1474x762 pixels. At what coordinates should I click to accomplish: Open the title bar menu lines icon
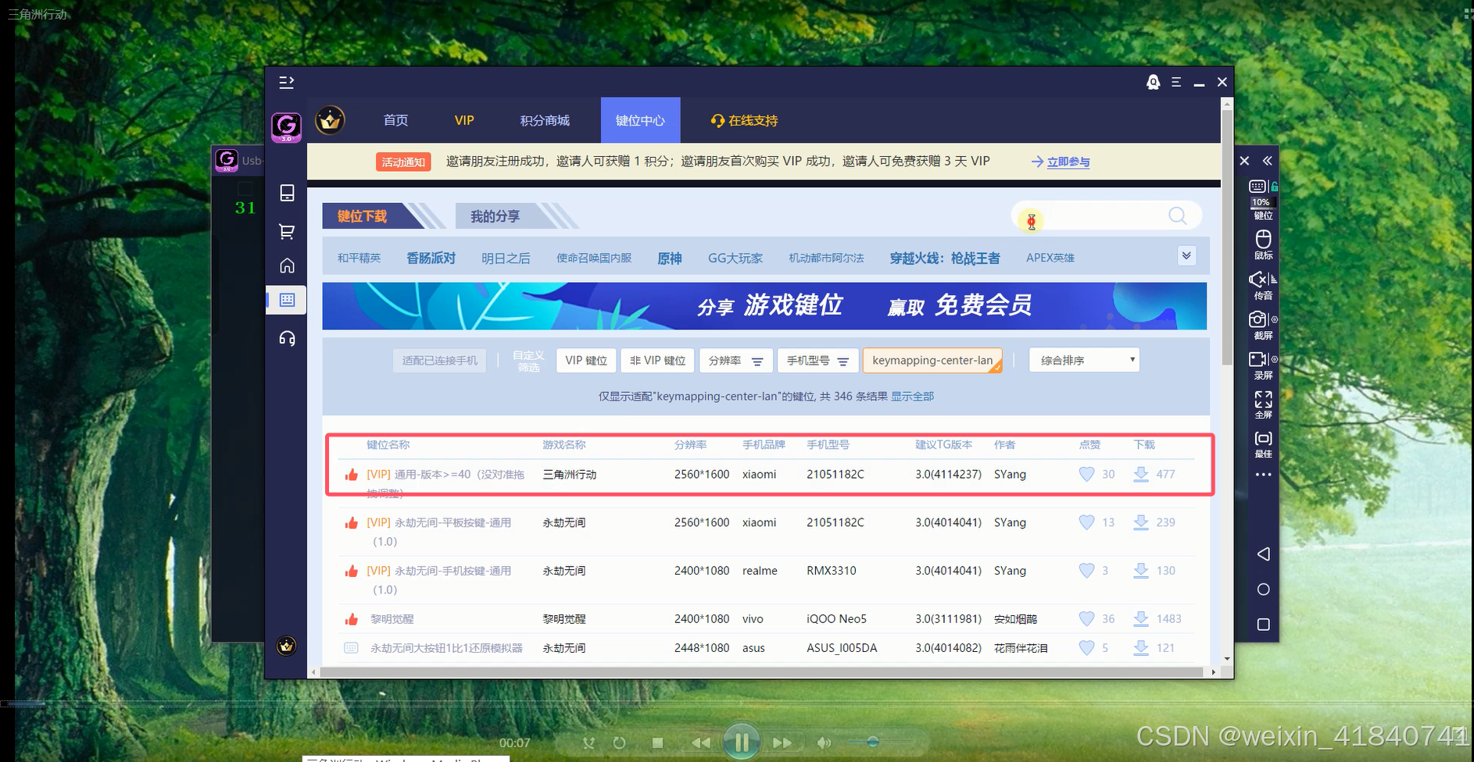[1175, 82]
